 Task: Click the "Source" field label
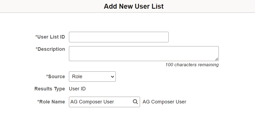click(56, 77)
